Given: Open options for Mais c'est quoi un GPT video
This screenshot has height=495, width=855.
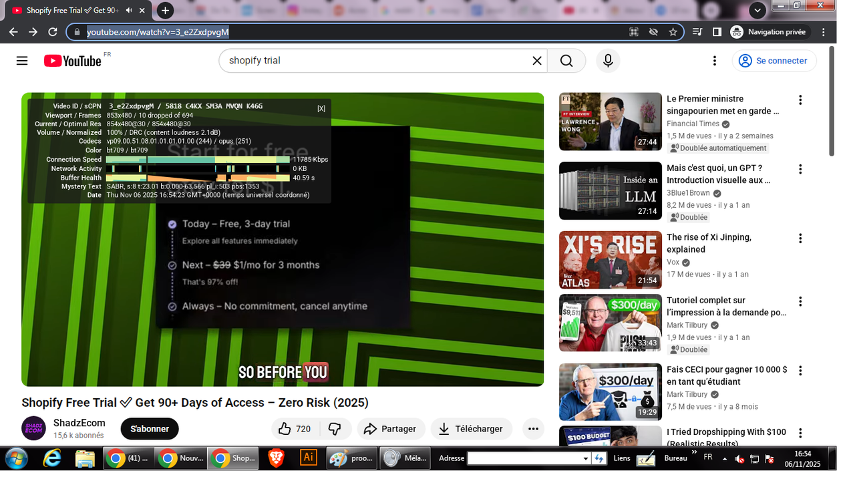Looking at the screenshot, I should [x=800, y=170].
